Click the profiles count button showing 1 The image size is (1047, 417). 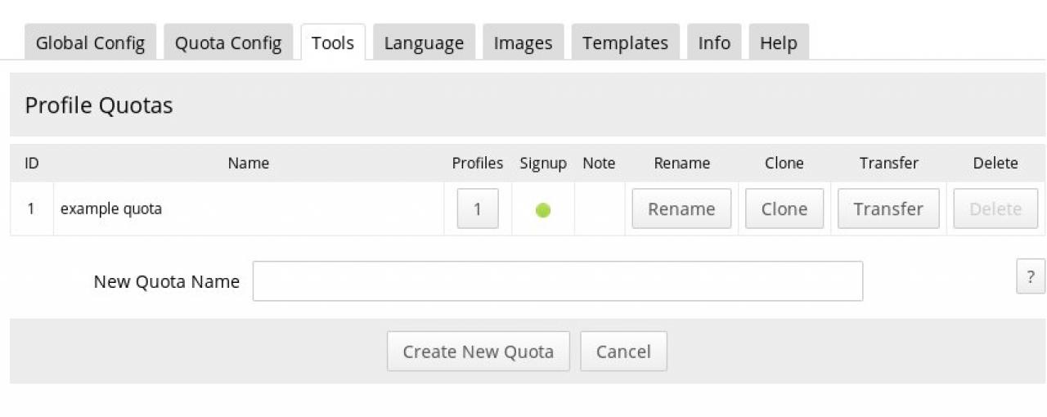point(478,209)
